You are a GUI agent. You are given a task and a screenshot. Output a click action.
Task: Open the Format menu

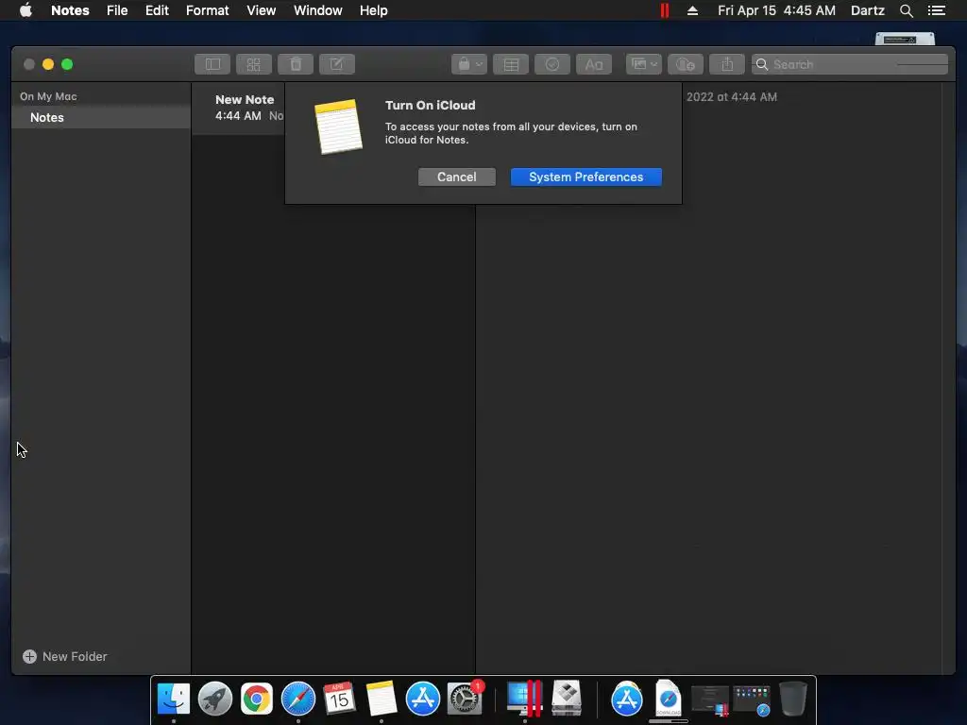click(x=207, y=10)
